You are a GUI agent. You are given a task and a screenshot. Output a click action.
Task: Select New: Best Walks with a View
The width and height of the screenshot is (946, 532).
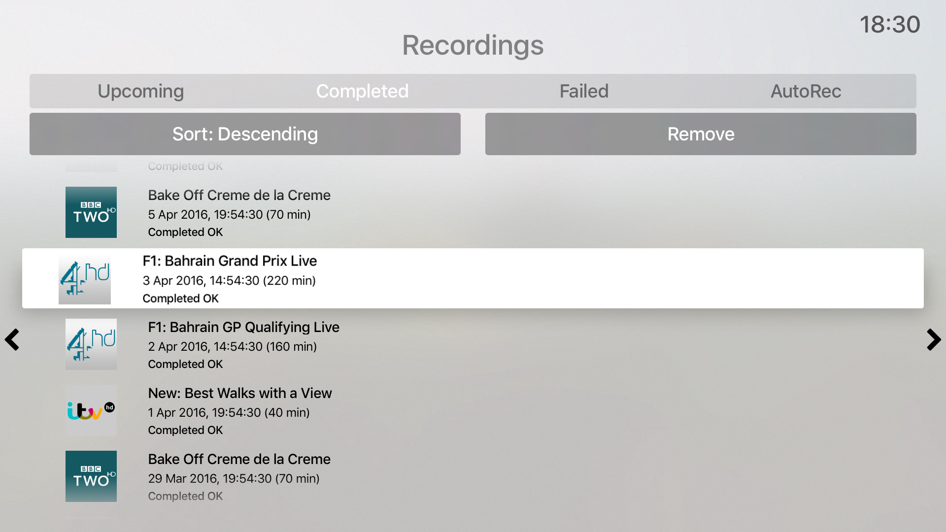point(473,410)
